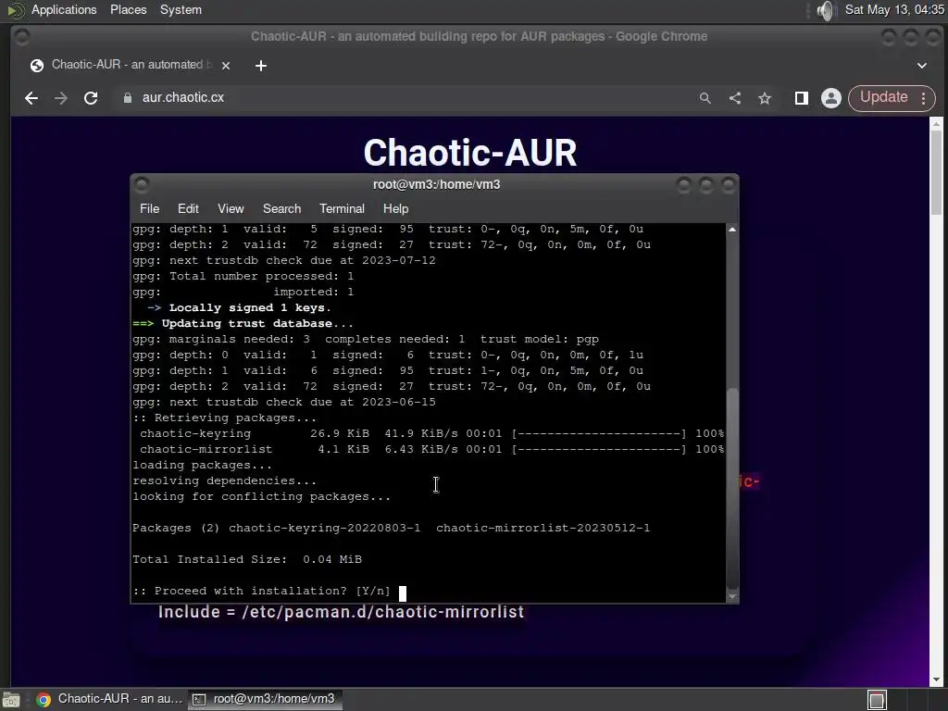Share this page via share icon
Image resolution: width=948 pixels, height=711 pixels.
pos(734,98)
